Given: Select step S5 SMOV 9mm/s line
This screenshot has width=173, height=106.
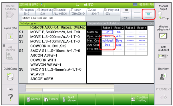Looking at the screenshot, I should [53, 70].
